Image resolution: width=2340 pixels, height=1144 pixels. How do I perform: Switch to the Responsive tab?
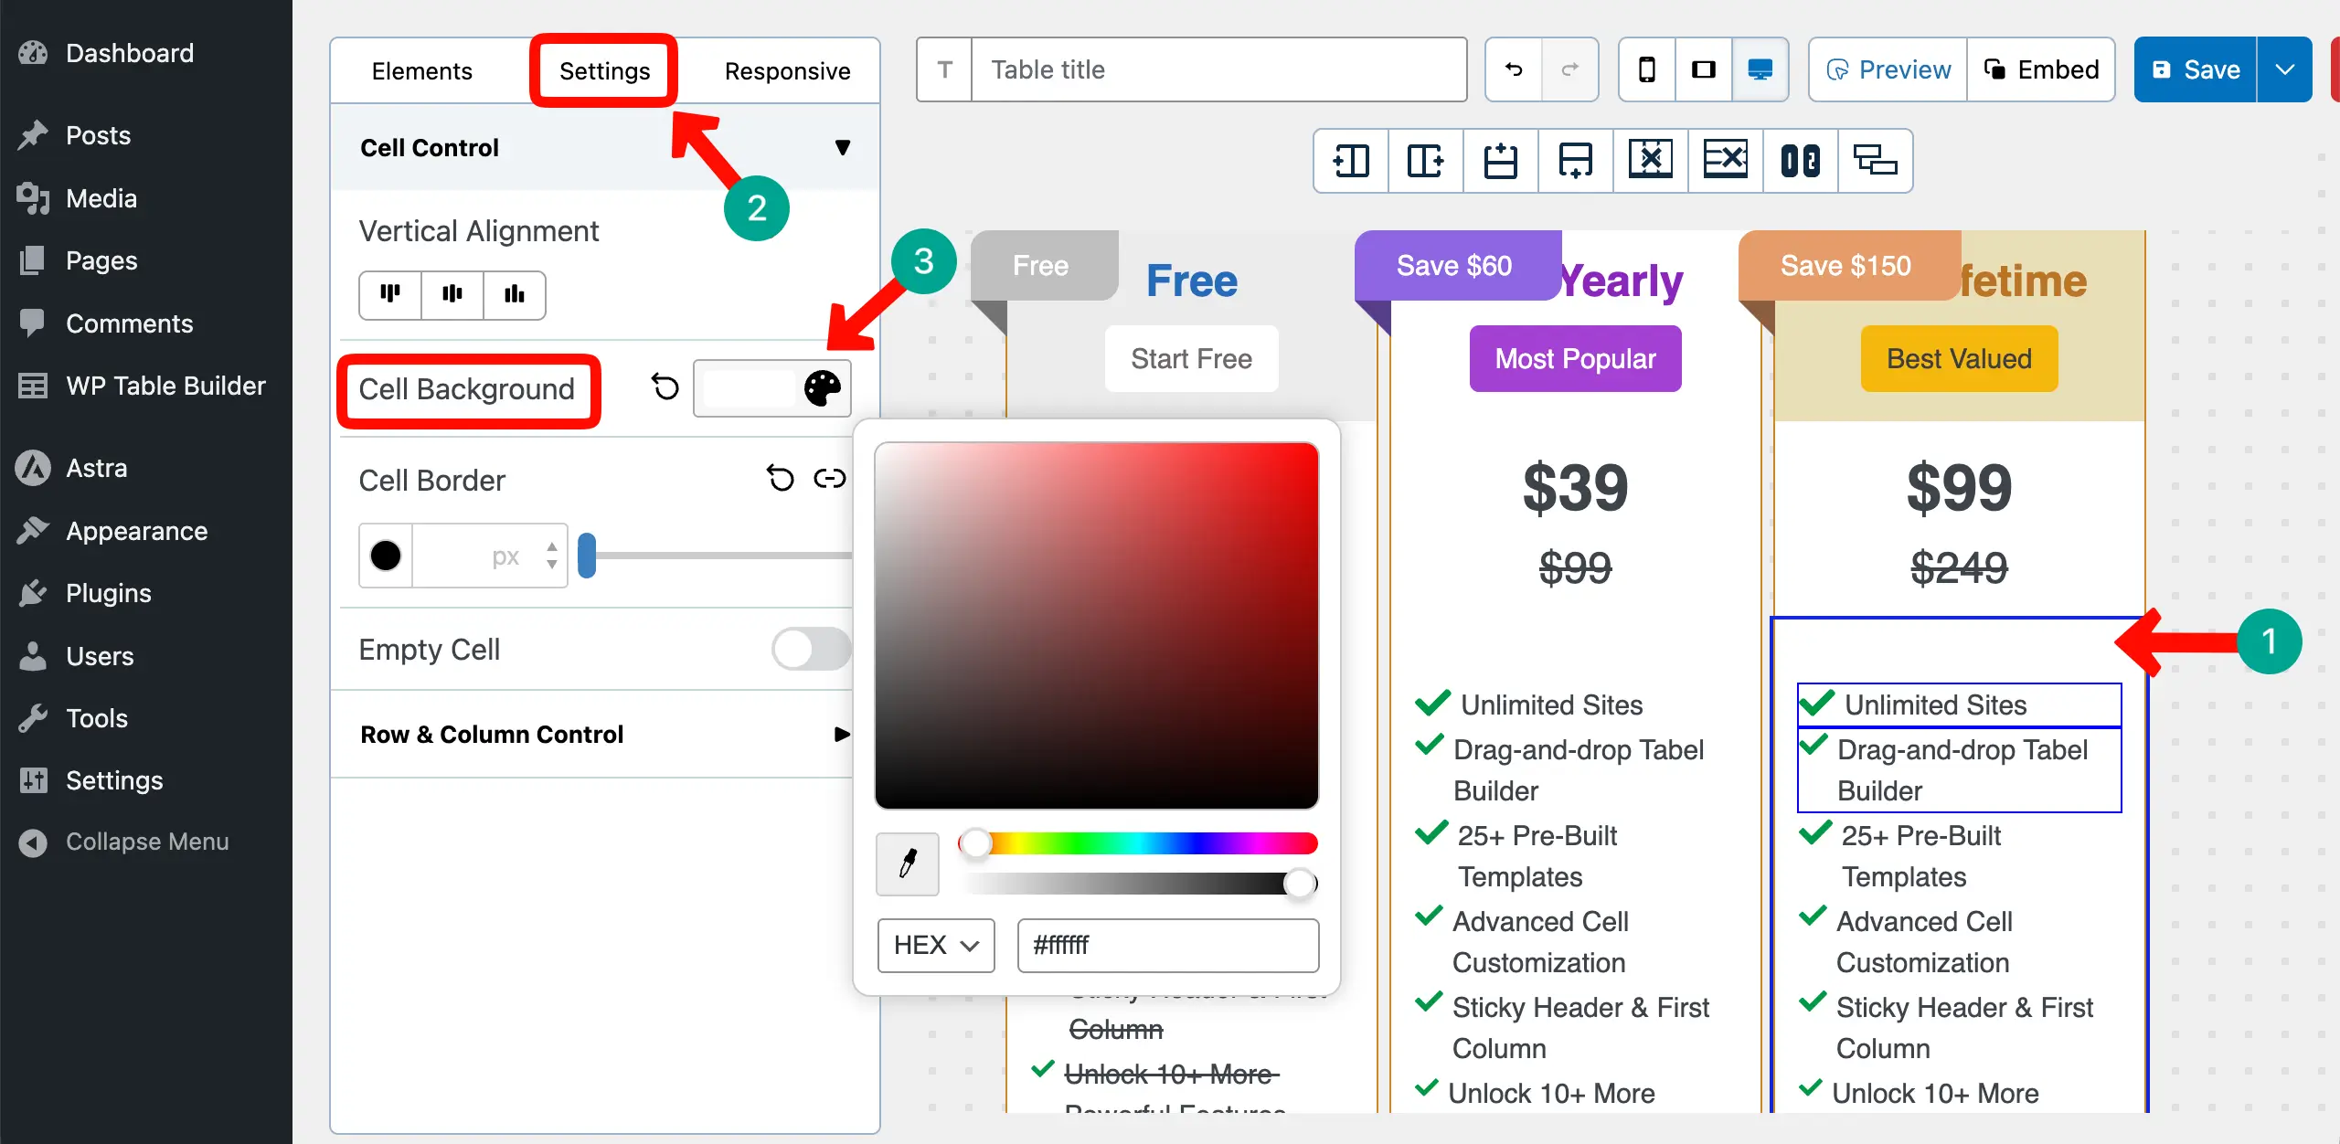(787, 71)
